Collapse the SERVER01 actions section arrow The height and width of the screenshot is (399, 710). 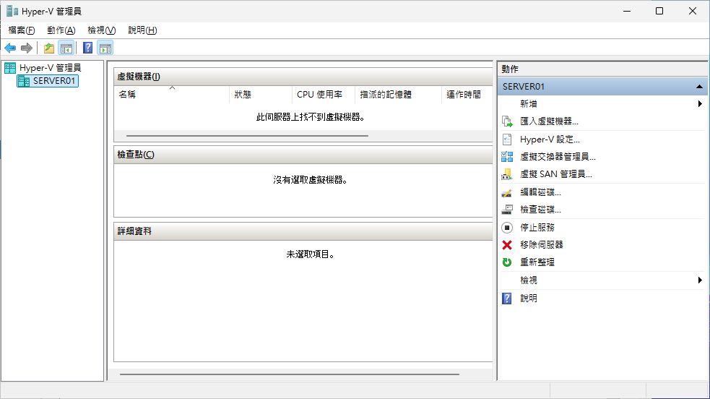(x=700, y=87)
